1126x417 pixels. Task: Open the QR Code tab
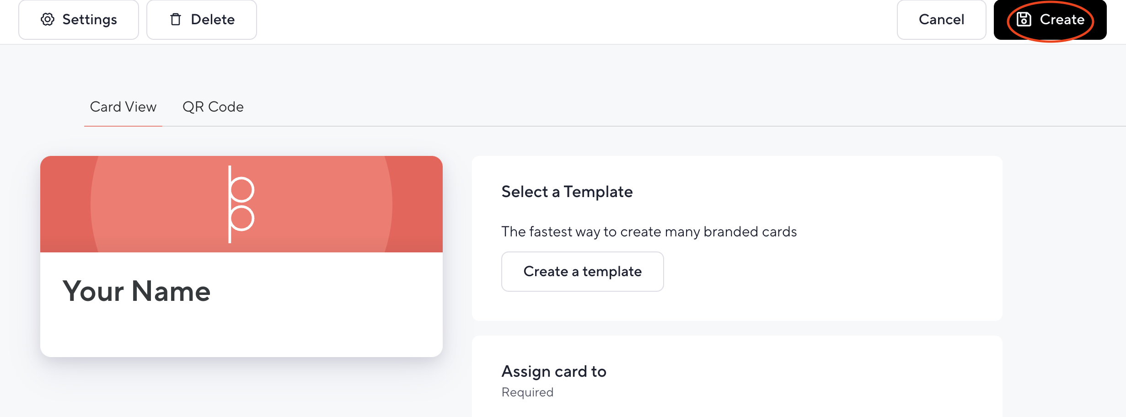pos(213,107)
